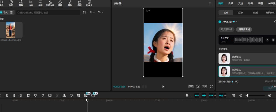This screenshot has width=276, height=112.
Task: Click the QR code import icon
Action: 12,12
